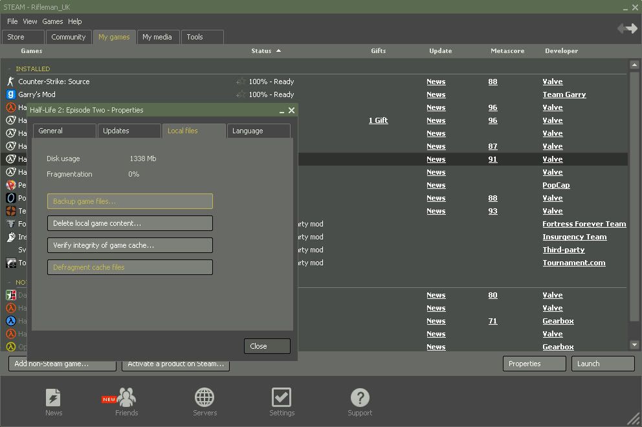The image size is (642, 427).
Task: Click Verify integrity of game cache button
Action: [130, 245]
